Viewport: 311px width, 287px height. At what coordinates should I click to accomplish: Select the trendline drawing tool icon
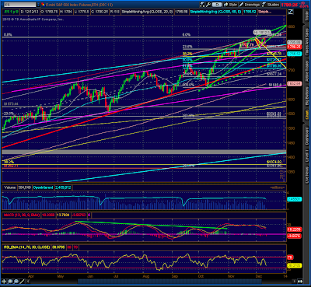click(x=22, y=282)
